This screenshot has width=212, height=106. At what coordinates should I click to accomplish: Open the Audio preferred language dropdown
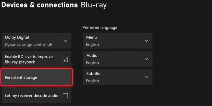coord(118,59)
